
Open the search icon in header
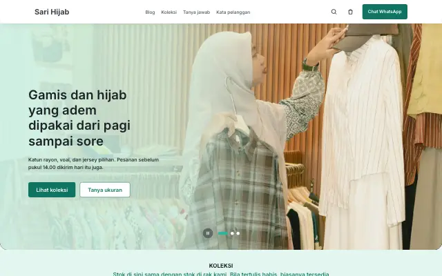(334, 12)
